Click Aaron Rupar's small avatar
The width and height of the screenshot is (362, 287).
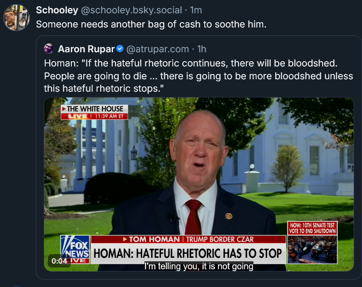click(x=49, y=49)
